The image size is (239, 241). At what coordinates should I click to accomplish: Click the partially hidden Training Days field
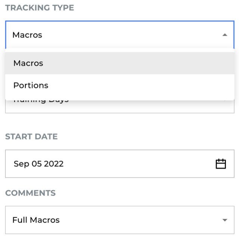click(112, 107)
